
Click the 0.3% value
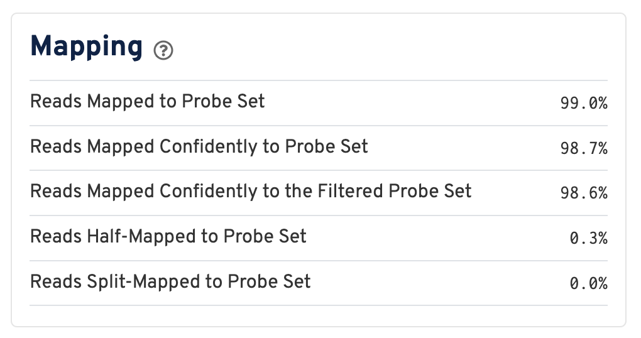pos(588,239)
